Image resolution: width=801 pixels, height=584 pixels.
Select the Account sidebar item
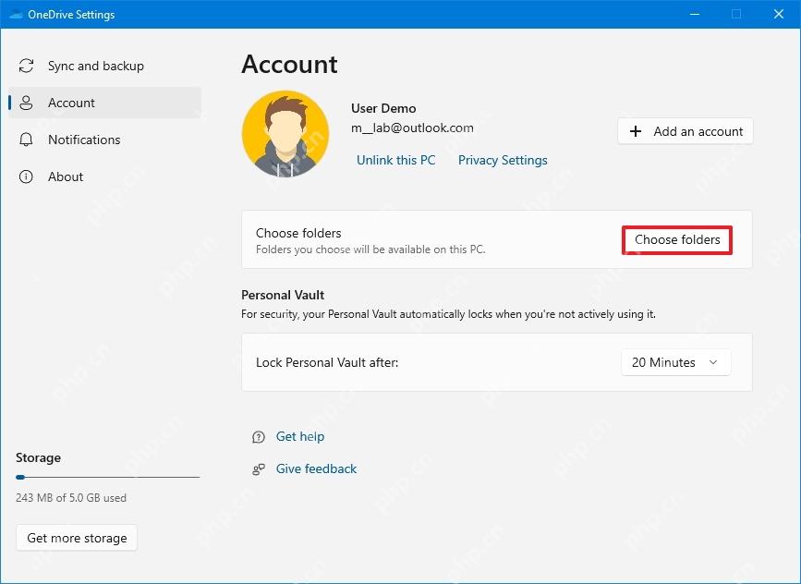[x=104, y=103]
